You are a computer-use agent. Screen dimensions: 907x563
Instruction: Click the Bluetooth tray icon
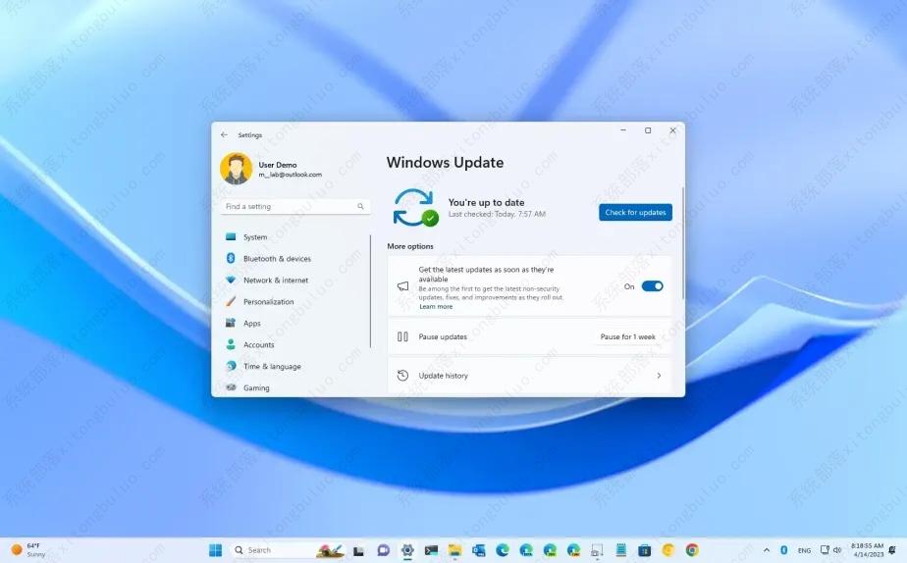783,550
